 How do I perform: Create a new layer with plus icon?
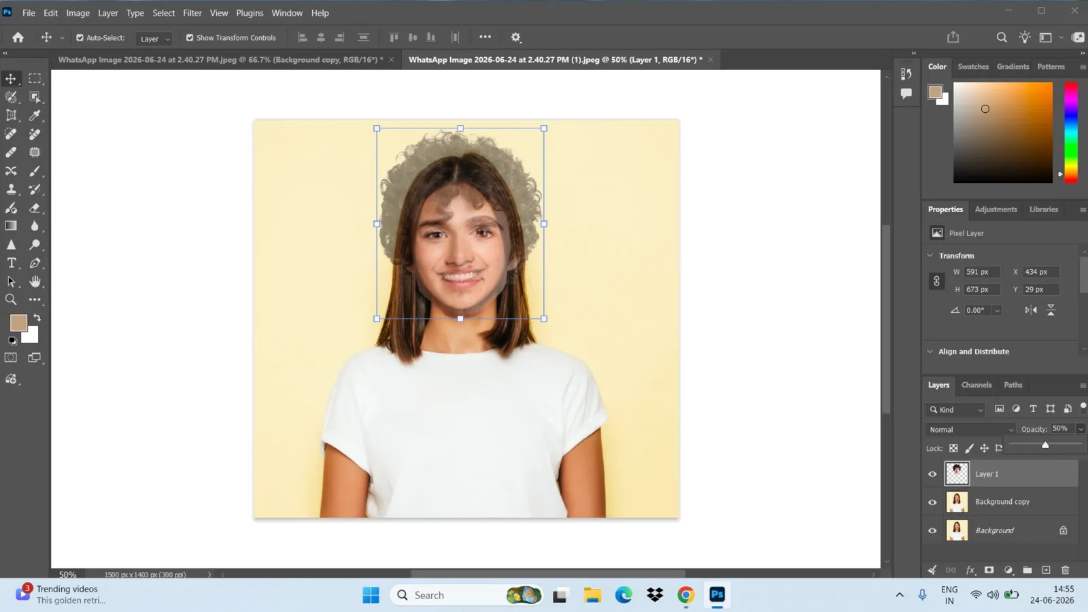1047,570
